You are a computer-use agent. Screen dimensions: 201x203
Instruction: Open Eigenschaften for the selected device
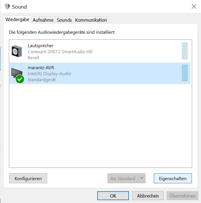tap(173, 178)
